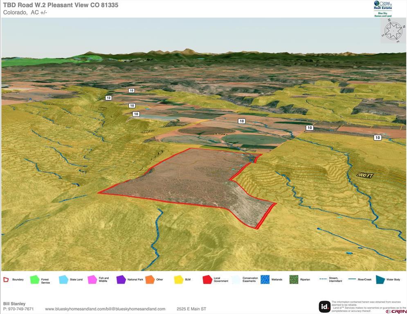Click the CREN logo in the corner

[x=396, y=311]
